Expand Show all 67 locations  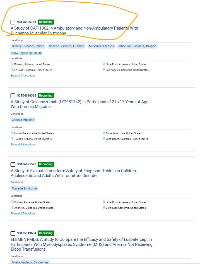point(23,213)
